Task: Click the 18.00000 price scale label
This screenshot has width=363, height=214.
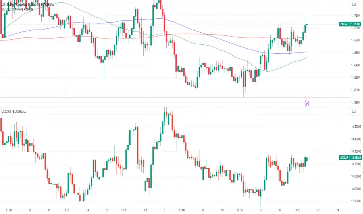Action: coord(356,189)
